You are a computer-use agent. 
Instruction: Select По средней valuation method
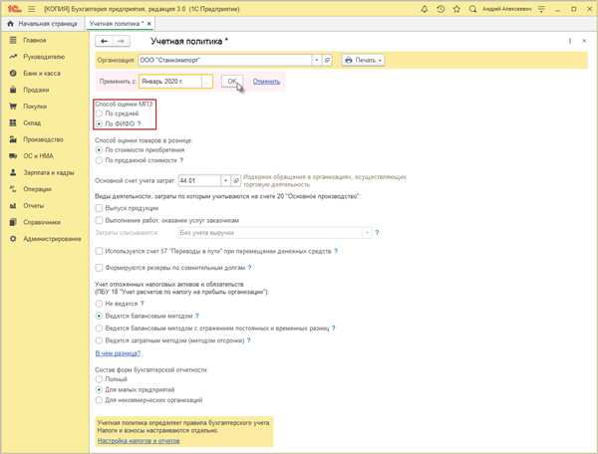[x=99, y=113]
